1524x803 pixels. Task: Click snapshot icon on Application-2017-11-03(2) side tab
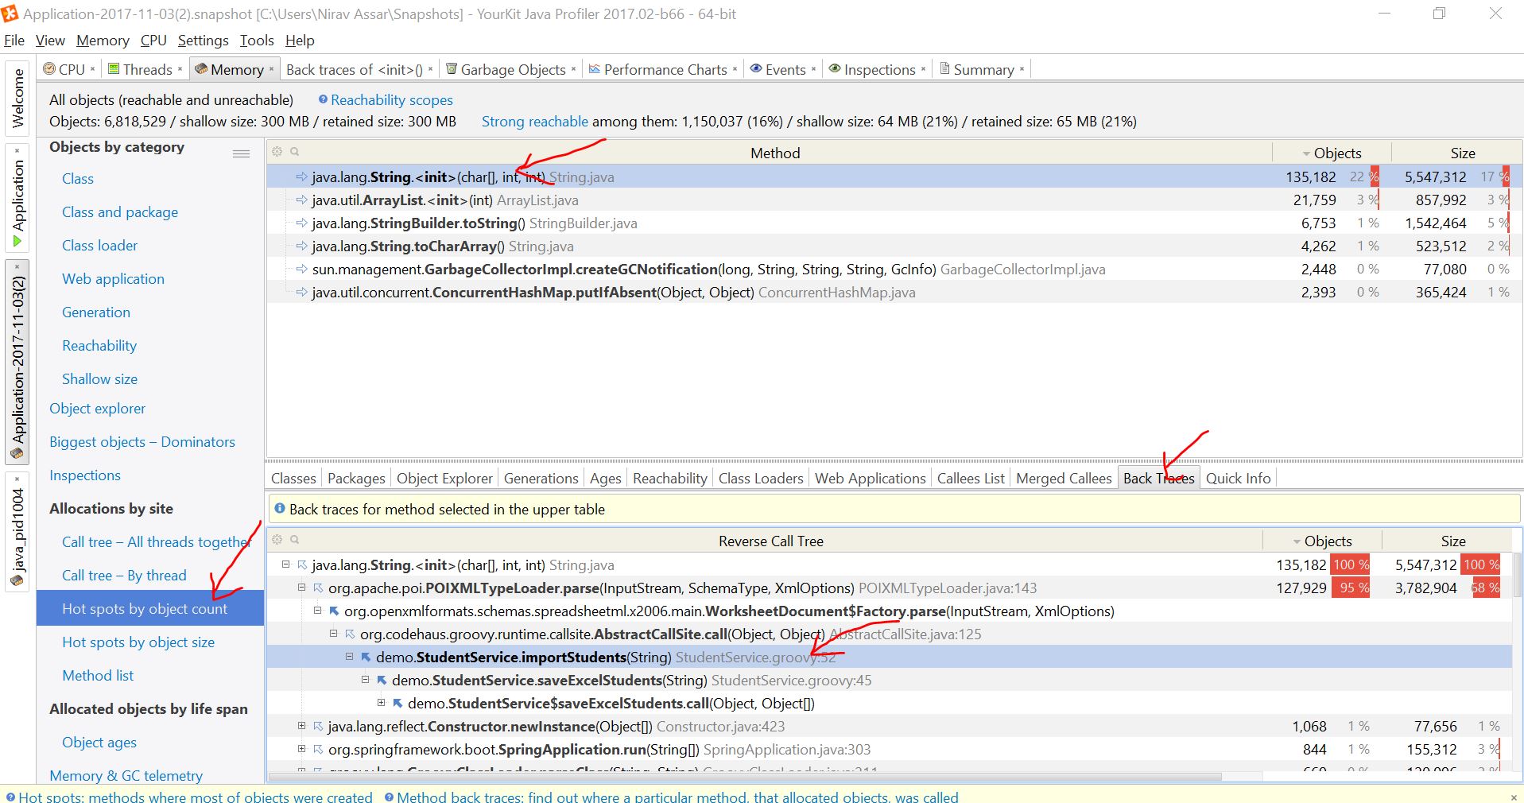point(17,454)
